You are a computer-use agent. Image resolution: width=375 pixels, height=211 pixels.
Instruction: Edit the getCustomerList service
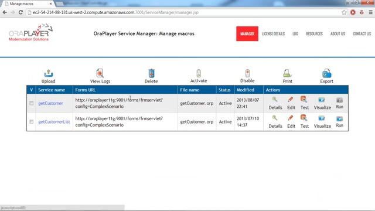pos(291,121)
